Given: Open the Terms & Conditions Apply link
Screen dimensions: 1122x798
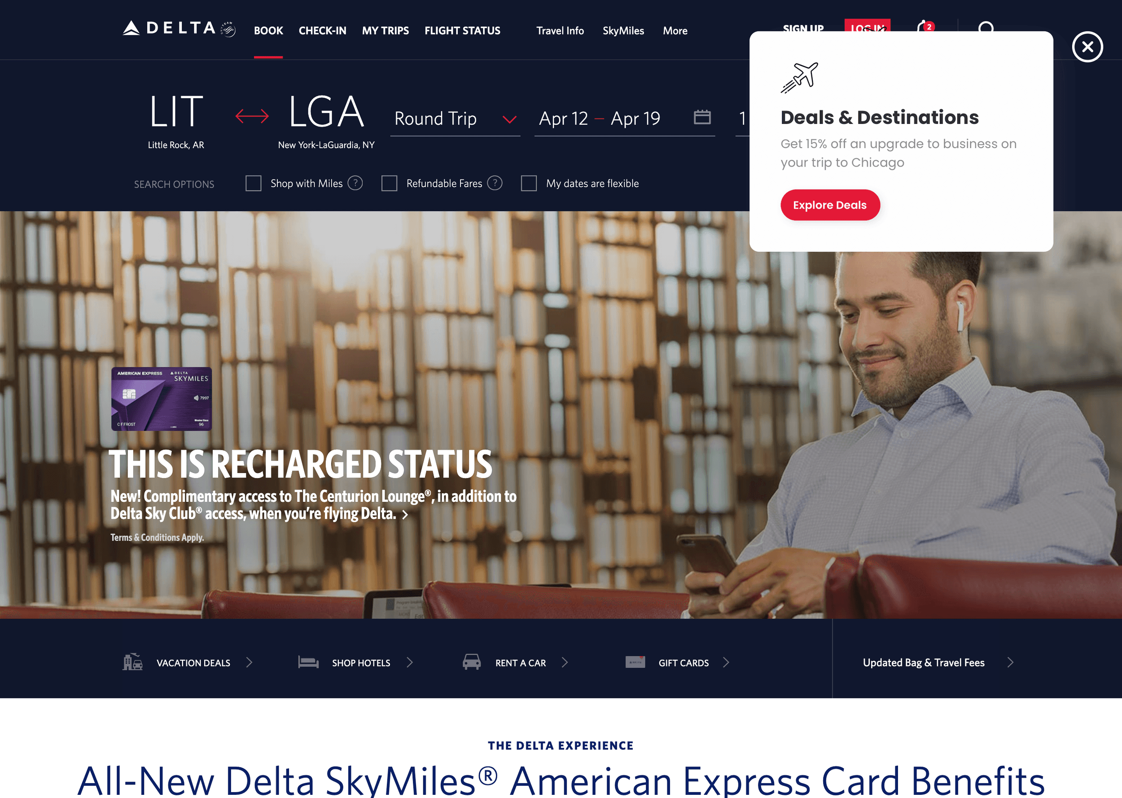Looking at the screenshot, I should (157, 537).
